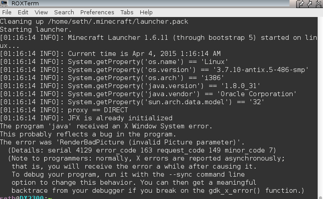This screenshot has width=323, height=199.
Task: Open the File menu
Action: [7, 13]
